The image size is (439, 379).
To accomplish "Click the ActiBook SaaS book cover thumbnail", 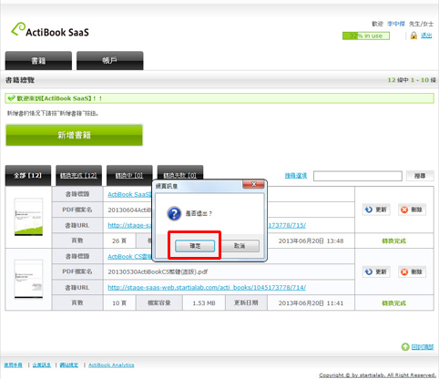I will (x=28, y=217).
